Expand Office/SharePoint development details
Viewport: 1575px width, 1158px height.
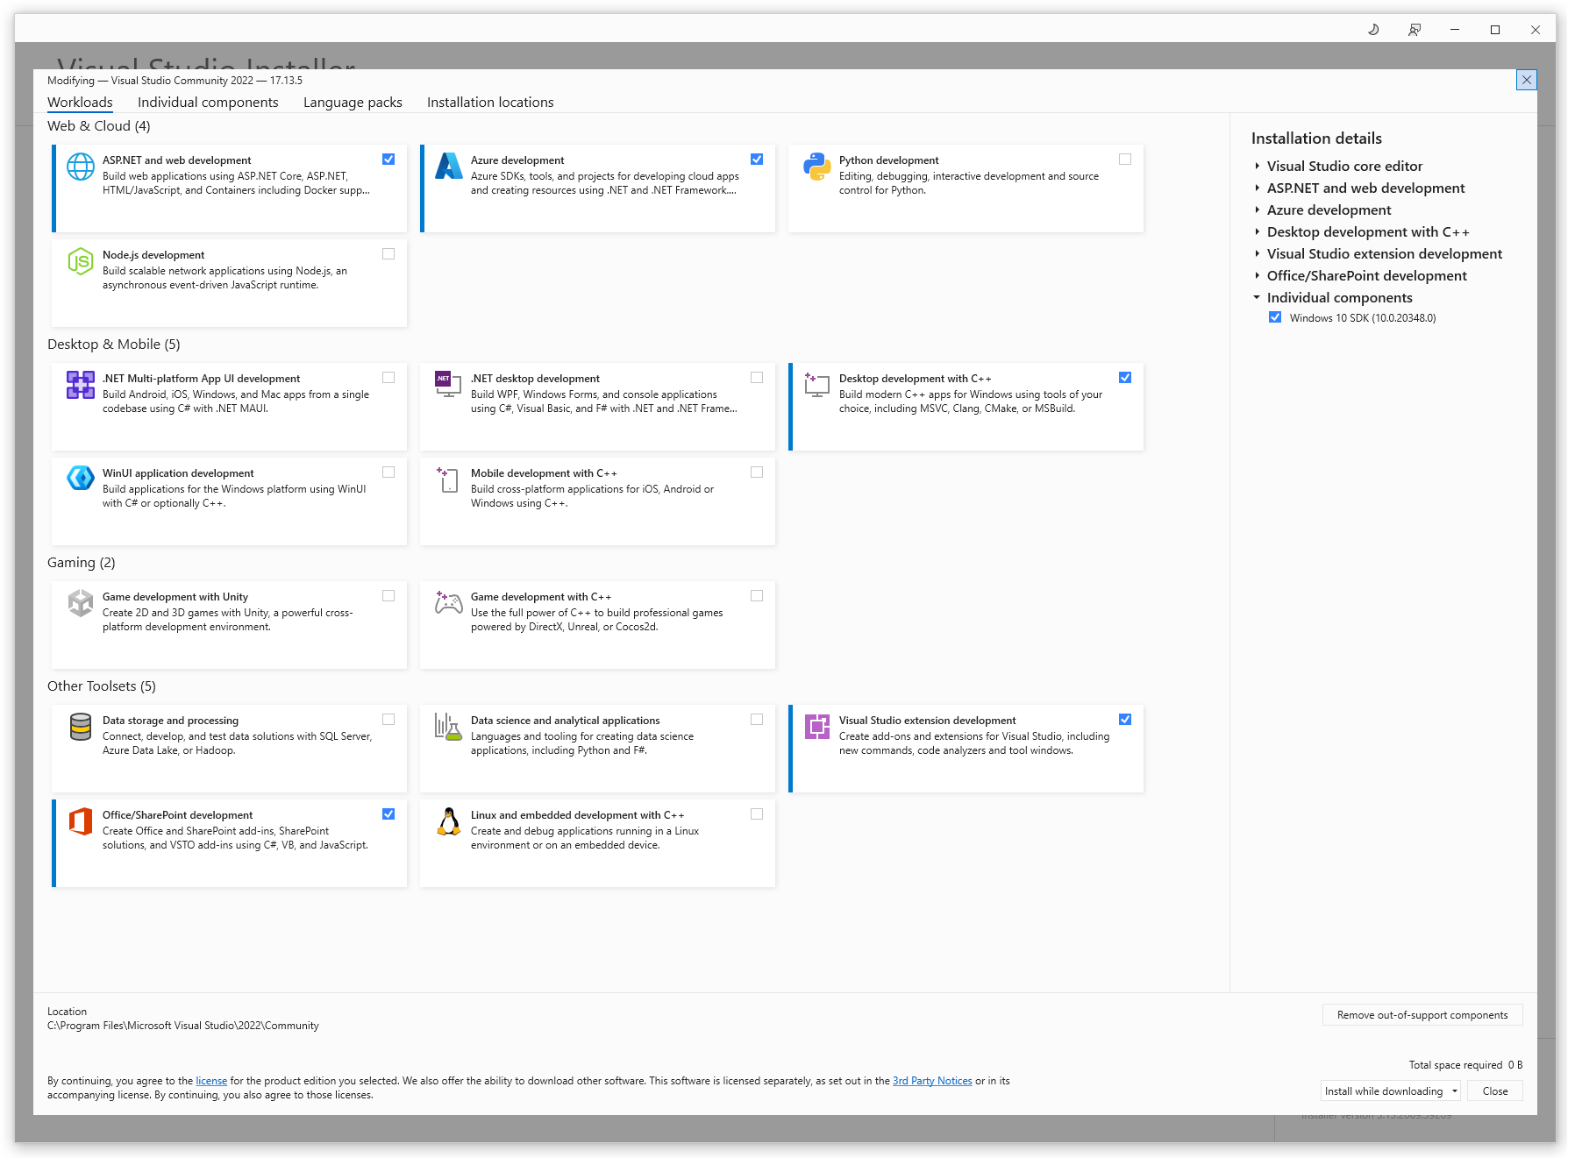pos(1257,275)
